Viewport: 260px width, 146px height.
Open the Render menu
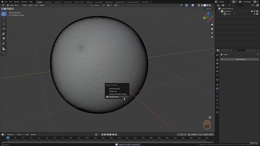(17, 2)
